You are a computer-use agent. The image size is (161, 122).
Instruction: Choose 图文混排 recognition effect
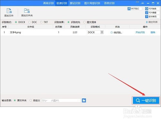coord(84,22)
